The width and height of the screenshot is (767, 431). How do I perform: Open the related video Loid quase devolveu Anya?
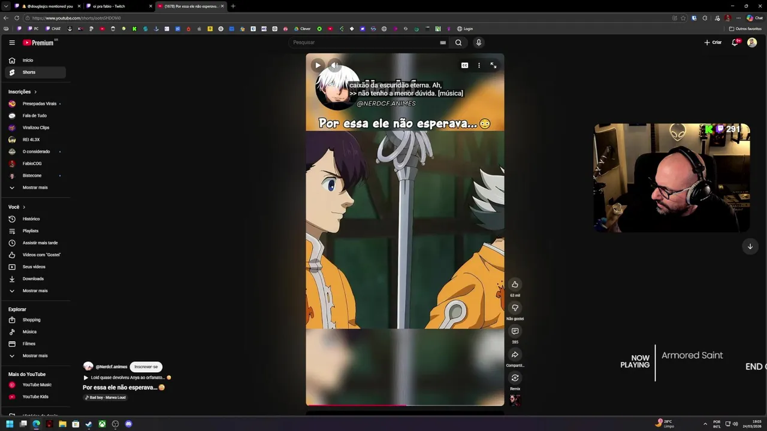click(x=127, y=378)
